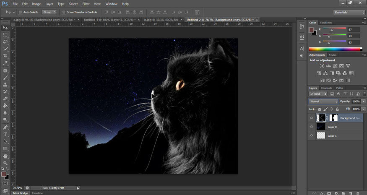
Task: Select the Crop tool
Action: click(x=5, y=56)
